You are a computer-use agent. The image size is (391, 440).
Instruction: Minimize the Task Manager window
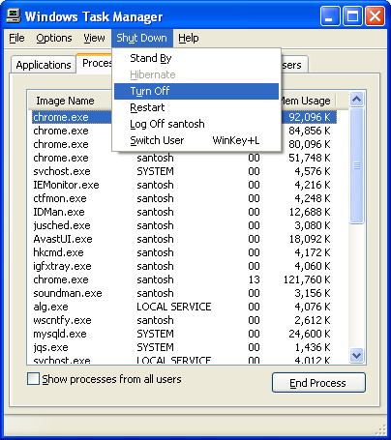pyautogui.click(x=330, y=16)
